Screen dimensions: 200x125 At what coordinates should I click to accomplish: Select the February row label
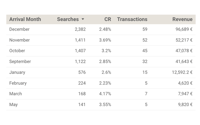(18, 83)
